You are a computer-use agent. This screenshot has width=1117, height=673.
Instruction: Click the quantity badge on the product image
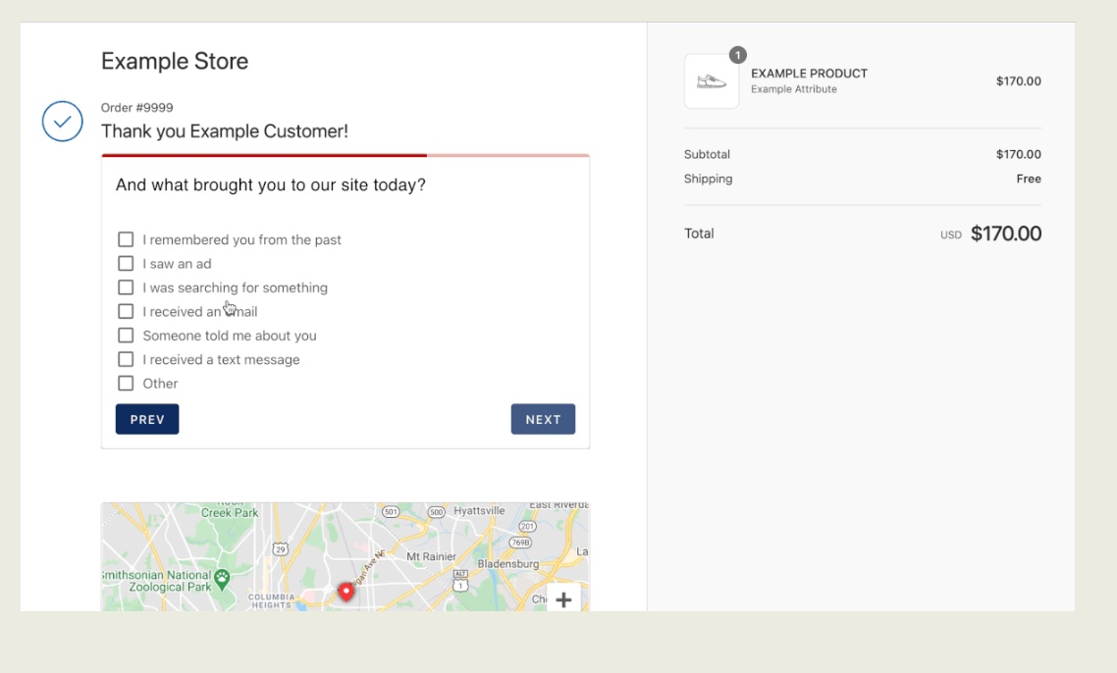[737, 55]
